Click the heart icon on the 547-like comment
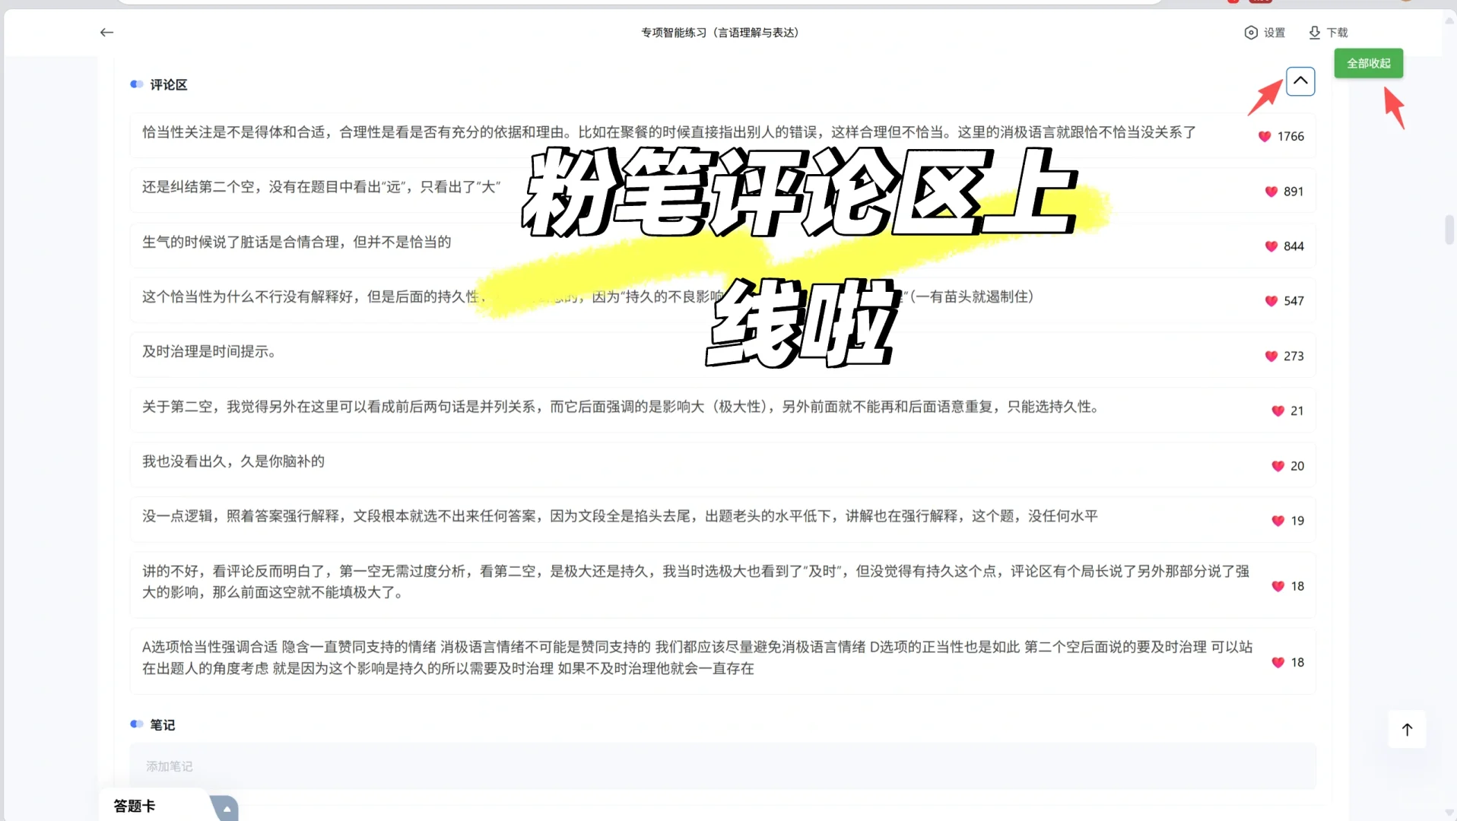 (x=1271, y=301)
